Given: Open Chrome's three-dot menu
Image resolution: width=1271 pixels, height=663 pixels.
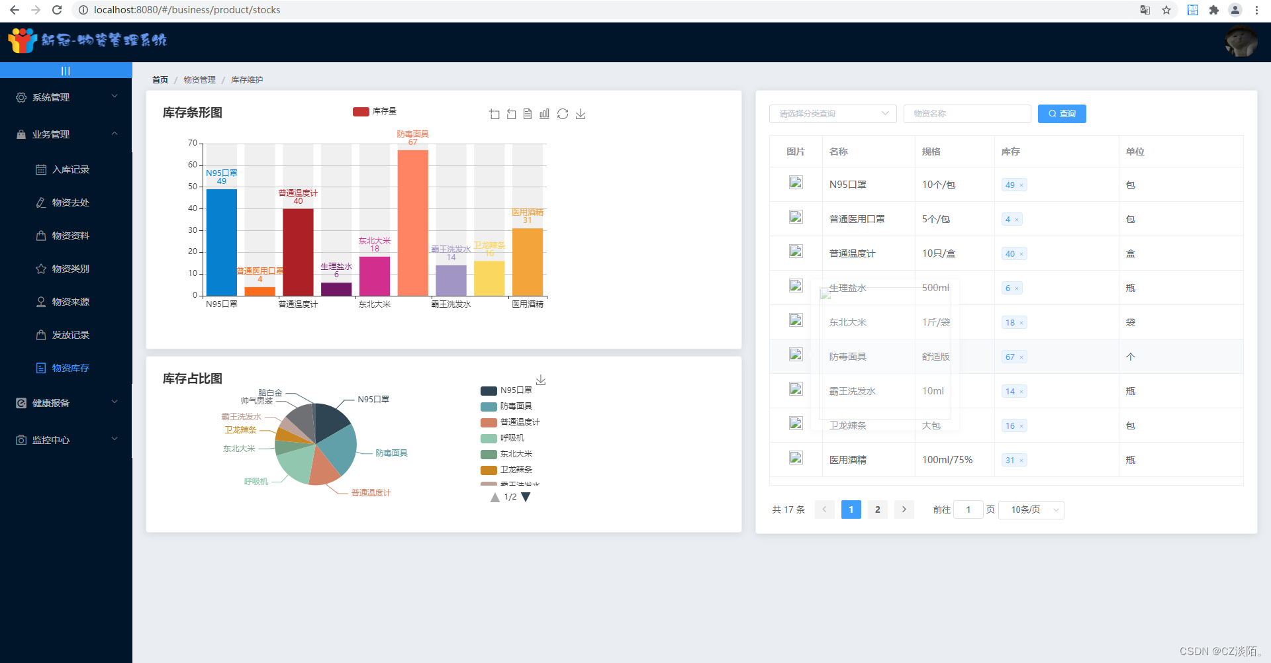Looking at the screenshot, I should coord(1256,10).
